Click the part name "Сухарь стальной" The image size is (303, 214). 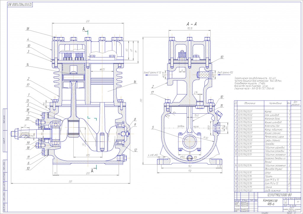tap(272, 140)
